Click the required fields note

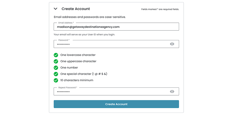click(x=160, y=9)
